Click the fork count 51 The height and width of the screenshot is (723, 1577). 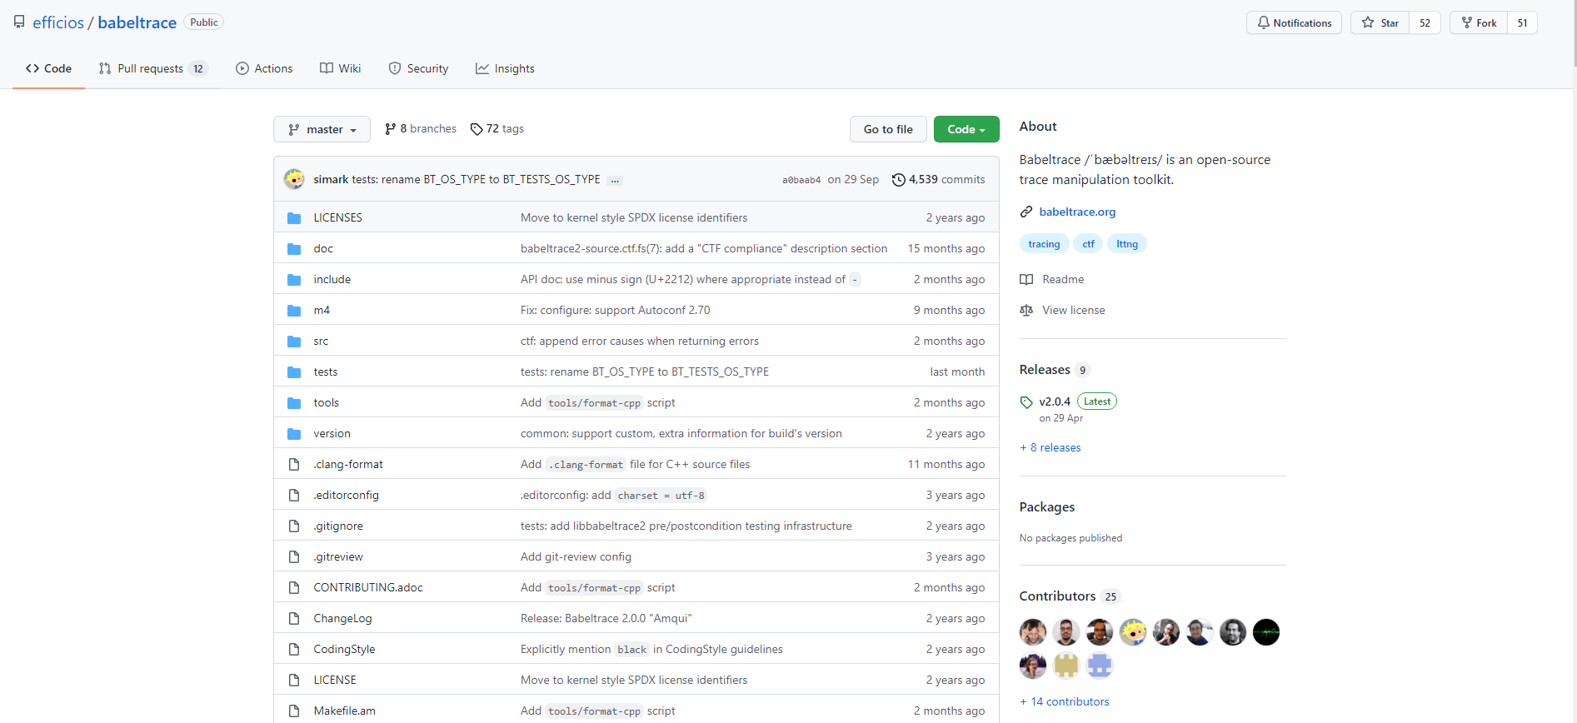tap(1523, 22)
